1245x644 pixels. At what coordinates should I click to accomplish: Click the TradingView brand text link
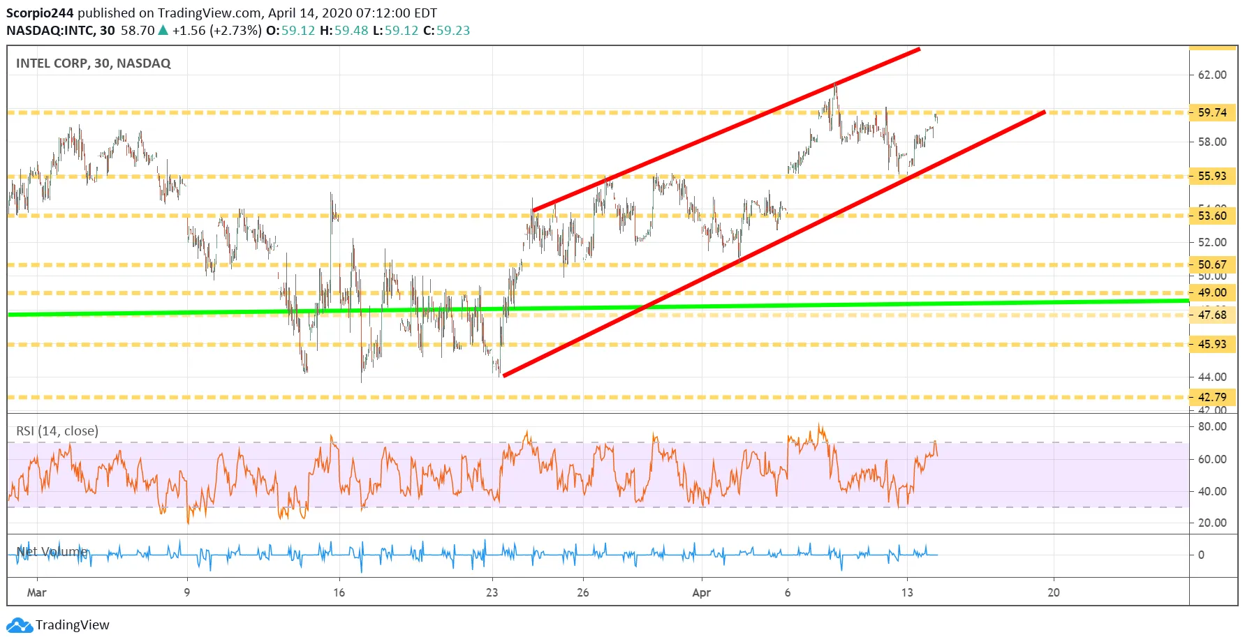click(73, 625)
